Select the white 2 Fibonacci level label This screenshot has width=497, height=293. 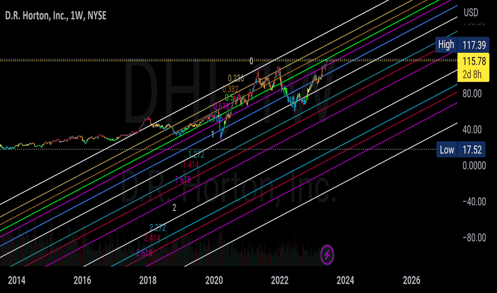(x=174, y=208)
